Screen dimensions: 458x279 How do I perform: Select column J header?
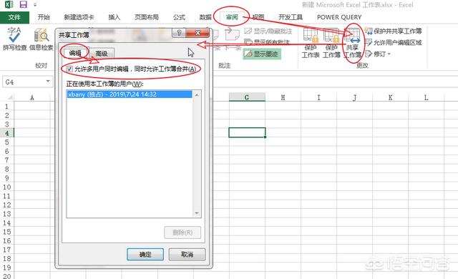pos(355,97)
